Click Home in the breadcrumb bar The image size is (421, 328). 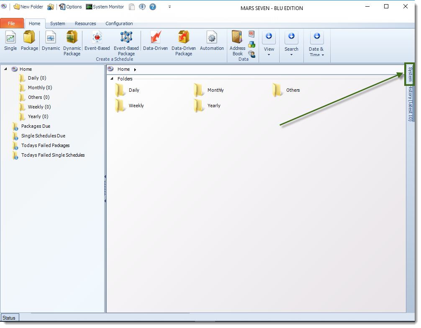coord(123,69)
